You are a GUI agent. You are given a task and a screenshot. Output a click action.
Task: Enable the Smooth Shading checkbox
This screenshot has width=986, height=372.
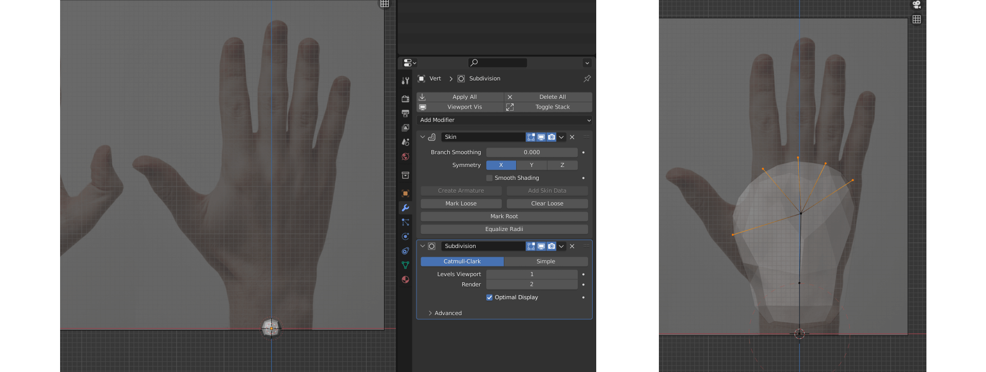(489, 178)
